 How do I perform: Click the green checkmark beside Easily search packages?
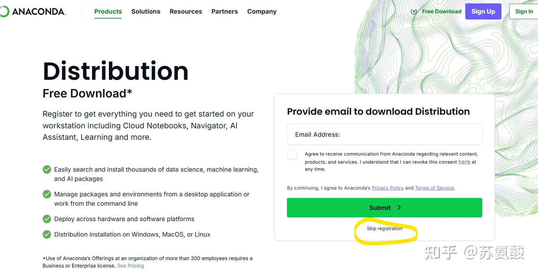point(47,170)
